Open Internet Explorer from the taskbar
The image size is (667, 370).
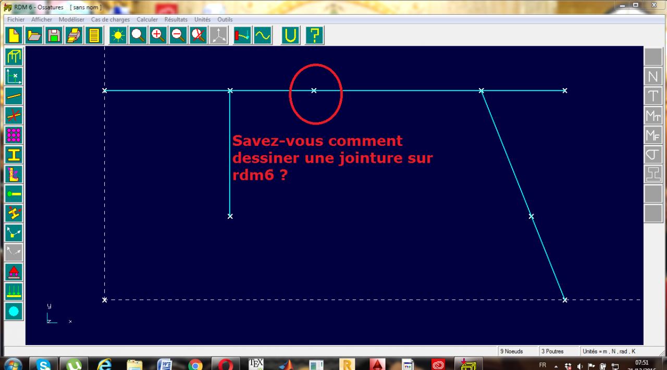pyautogui.click(x=105, y=364)
